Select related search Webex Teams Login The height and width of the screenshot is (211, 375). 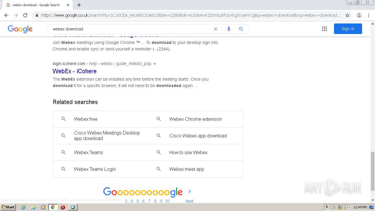coord(95,169)
